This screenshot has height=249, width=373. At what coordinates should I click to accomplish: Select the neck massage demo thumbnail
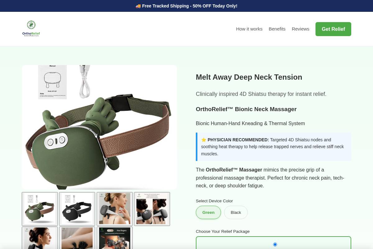pos(115,209)
